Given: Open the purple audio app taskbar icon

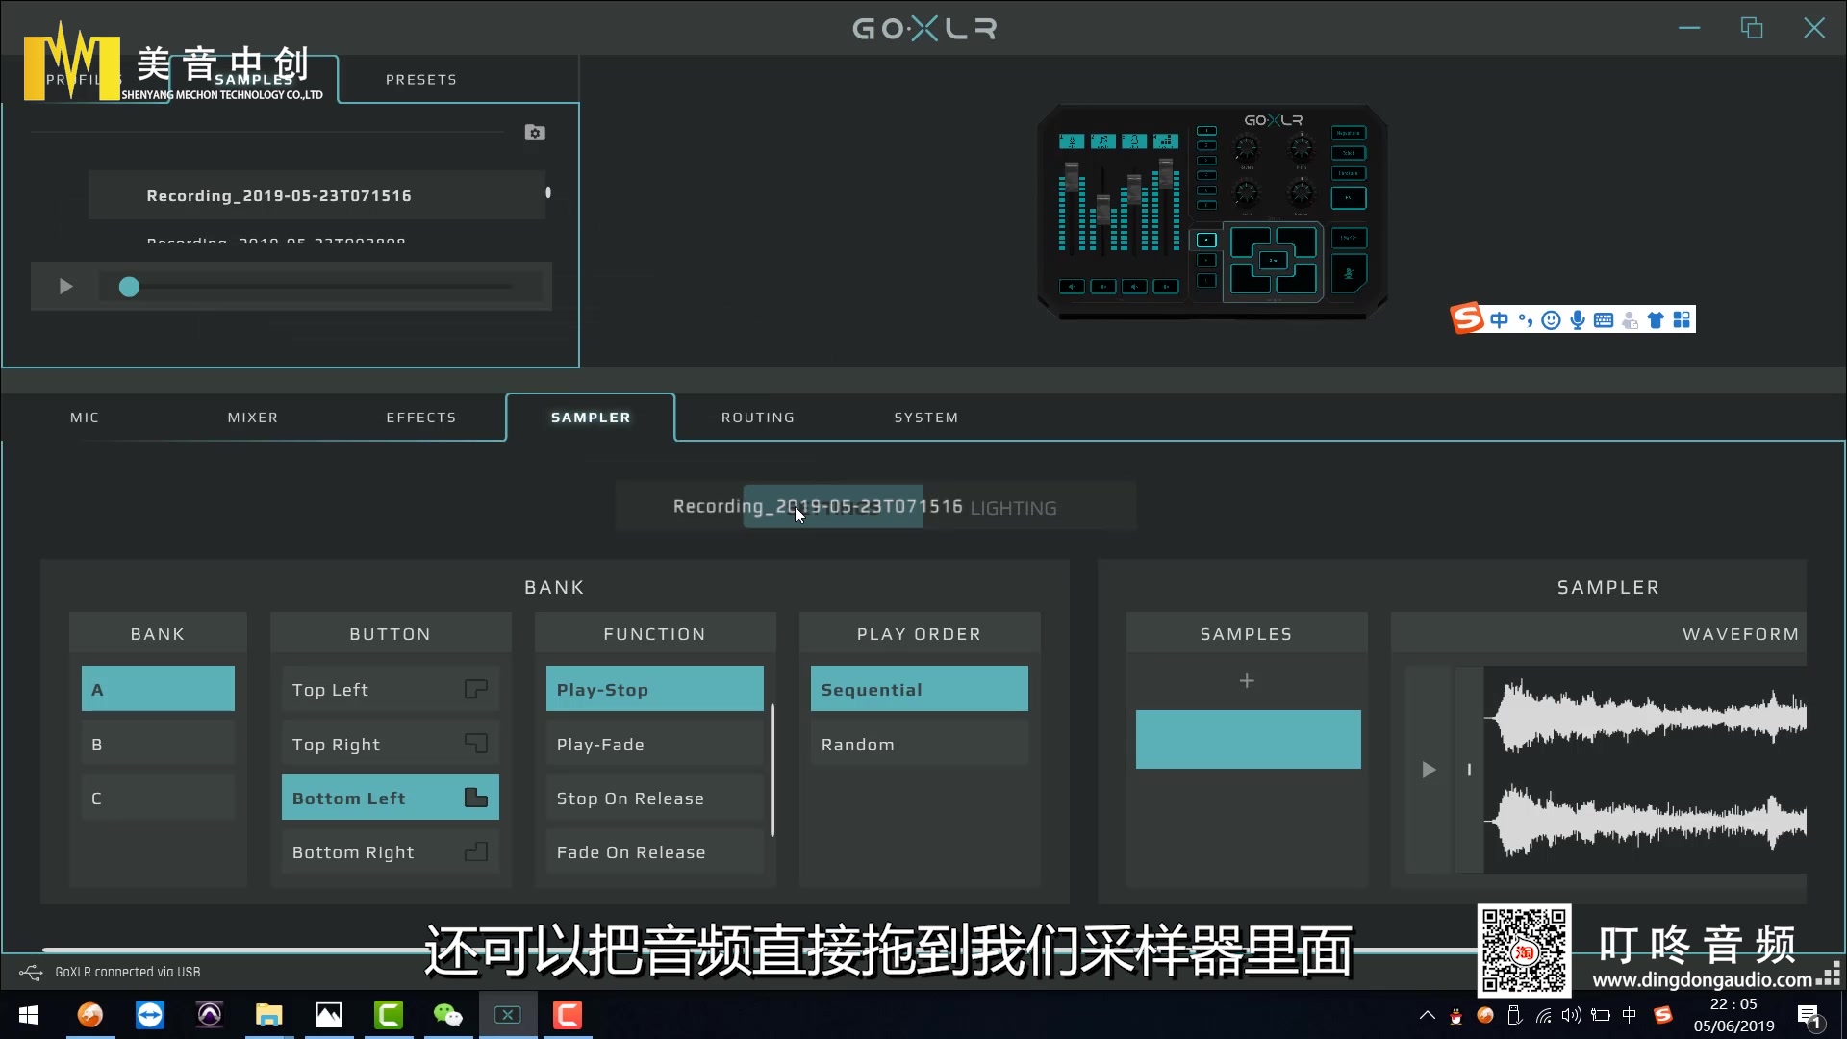Looking at the screenshot, I should coord(210,1015).
